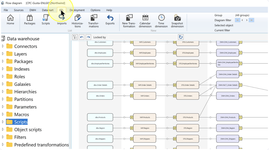Click the Data warehouse root icon
The image size is (269, 150).
pyautogui.click(x=3, y=39)
